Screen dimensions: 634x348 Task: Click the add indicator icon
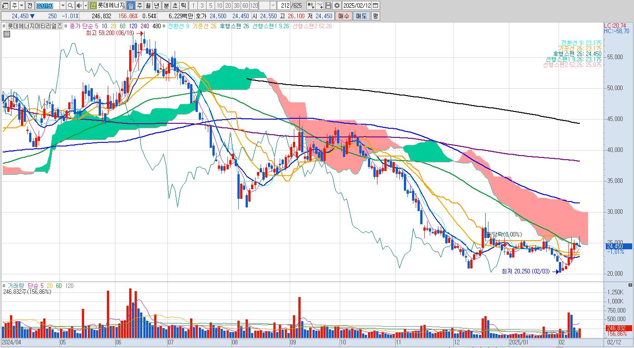click(311, 5)
